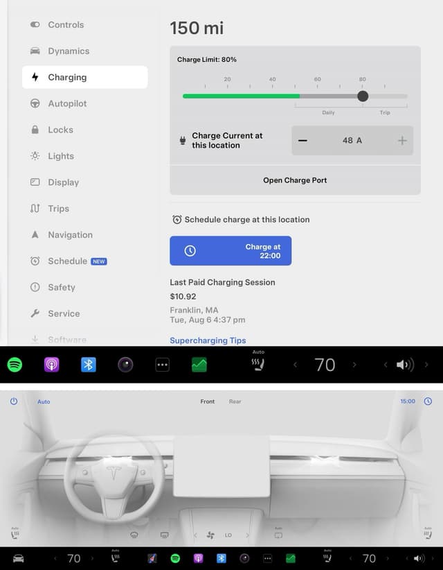Launch the purple Podcasts app in upper dock
Viewport: 443px width, 570px height.
pyautogui.click(x=52, y=365)
